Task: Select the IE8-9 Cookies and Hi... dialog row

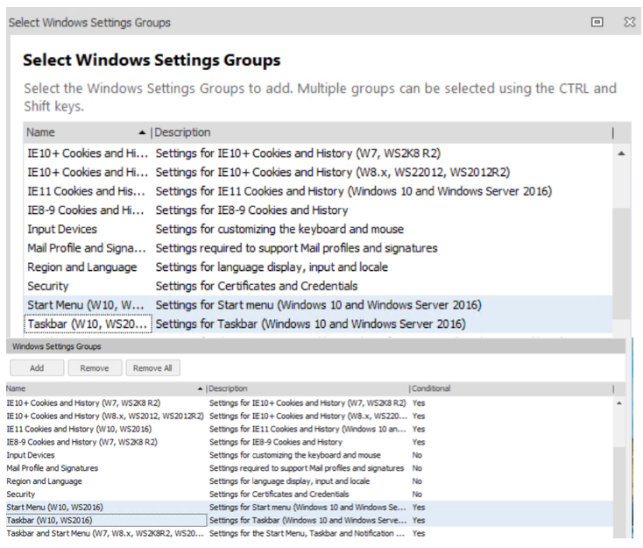Action: 318,210
